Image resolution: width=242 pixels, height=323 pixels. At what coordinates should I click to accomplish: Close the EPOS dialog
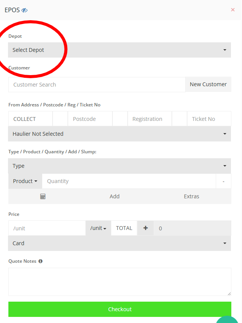pos(233,10)
